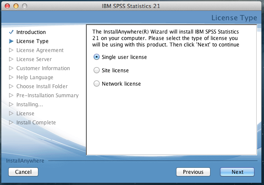The image size is (264, 185).
Task: Click the arrow beside Help Language
Action: (11, 77)
